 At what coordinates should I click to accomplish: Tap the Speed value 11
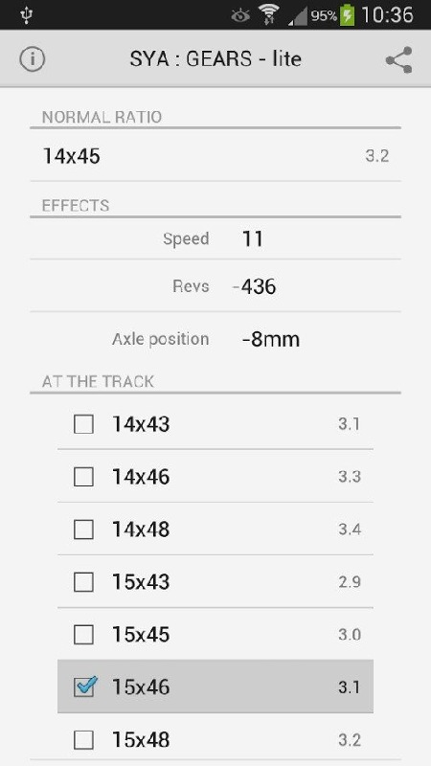[x=253, y=238]
